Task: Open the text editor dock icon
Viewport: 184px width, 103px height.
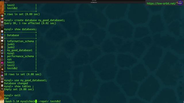Action: point(2,31)
